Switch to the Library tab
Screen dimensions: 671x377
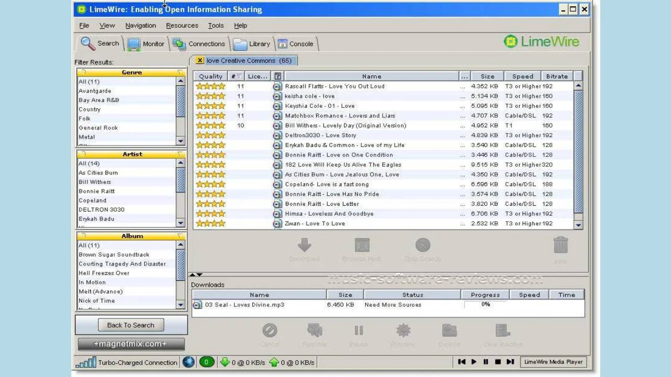[x=253, y=44]
